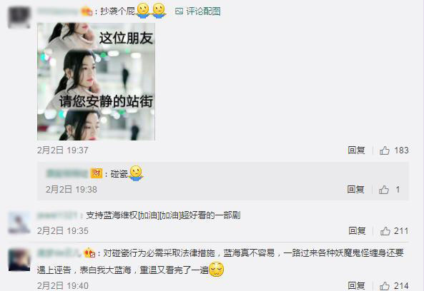The image size is (424, 291).
Task: Click the orange 财 badge icon
Action: pos(97,173)
